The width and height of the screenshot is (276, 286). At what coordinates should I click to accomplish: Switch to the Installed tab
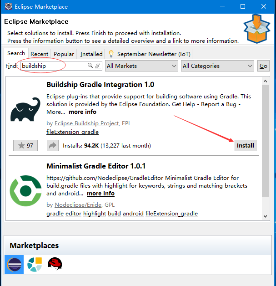[x=91, y=54]
